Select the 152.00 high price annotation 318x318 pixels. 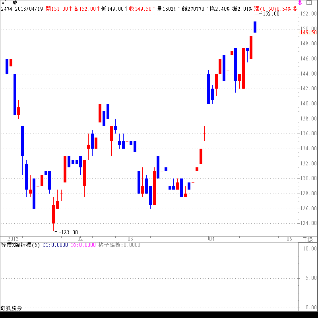click(x=271, y=14)
